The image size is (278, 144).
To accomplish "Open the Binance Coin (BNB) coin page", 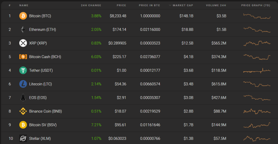I will click(x=46, y=111).
